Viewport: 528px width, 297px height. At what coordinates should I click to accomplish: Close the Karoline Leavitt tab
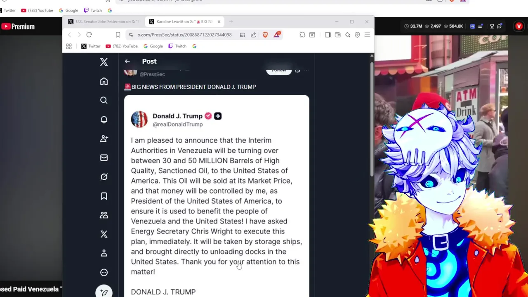[219, 21]
